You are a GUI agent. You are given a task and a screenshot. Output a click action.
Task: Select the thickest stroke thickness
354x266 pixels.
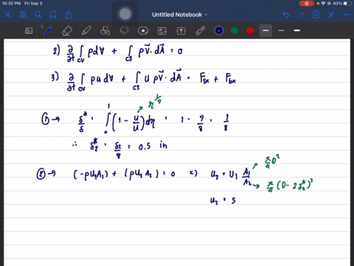(297, 30)
